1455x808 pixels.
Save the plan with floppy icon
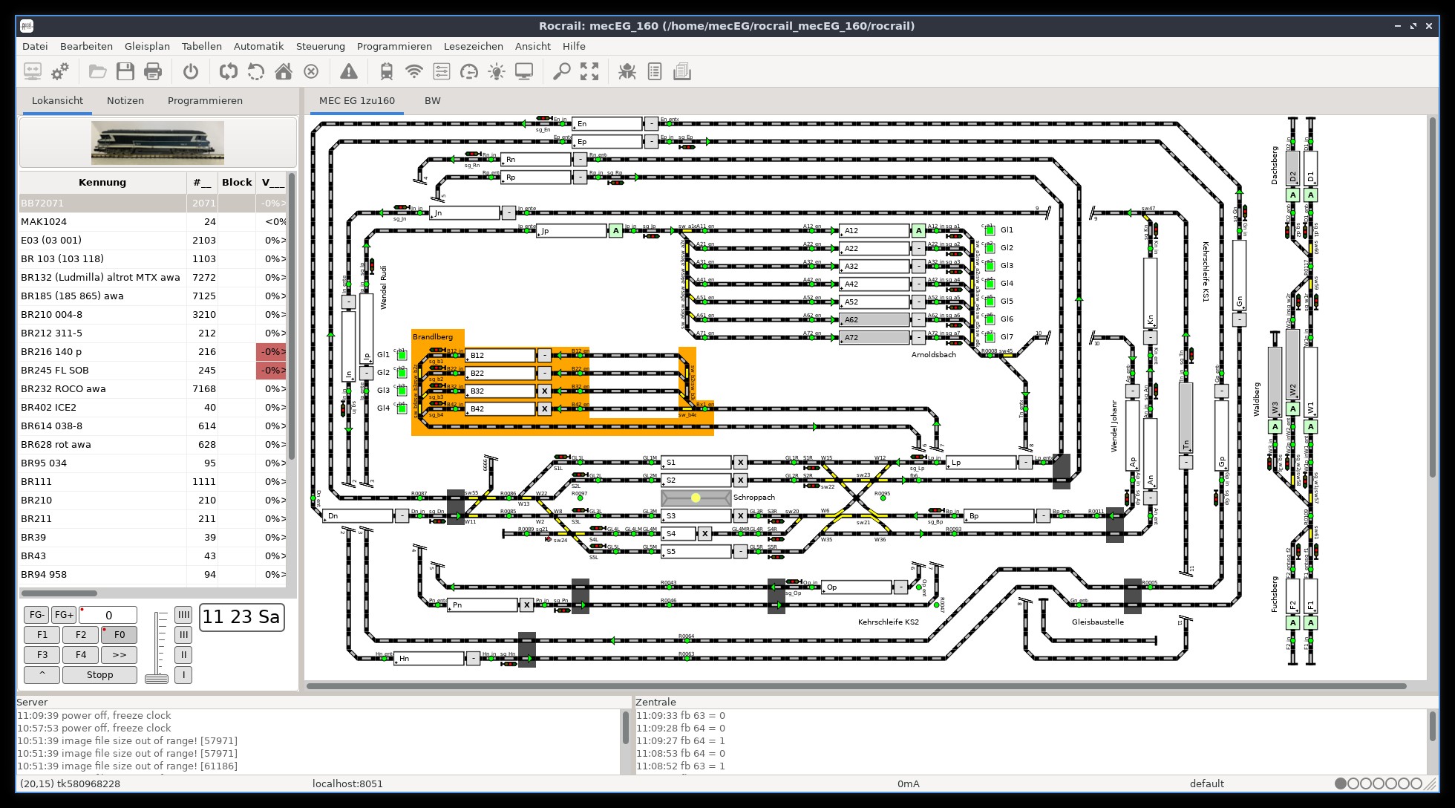coord(125,71)
